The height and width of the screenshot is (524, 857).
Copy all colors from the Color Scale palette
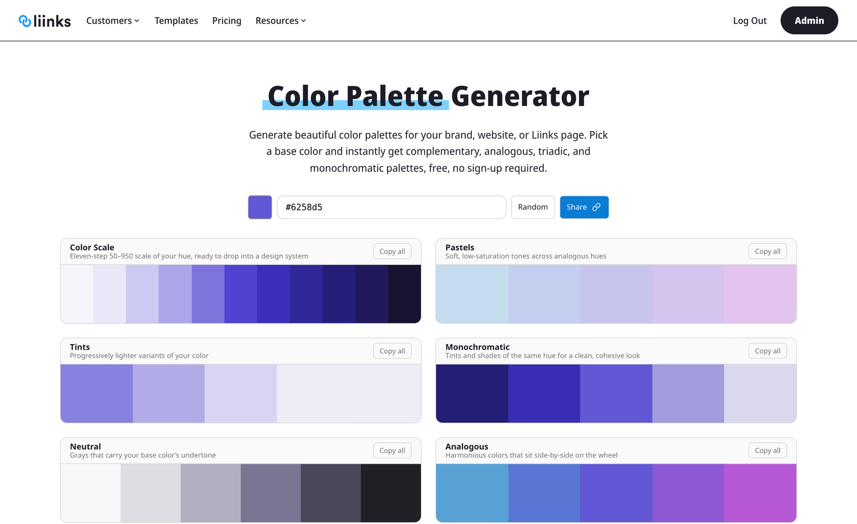pos(392,251)
